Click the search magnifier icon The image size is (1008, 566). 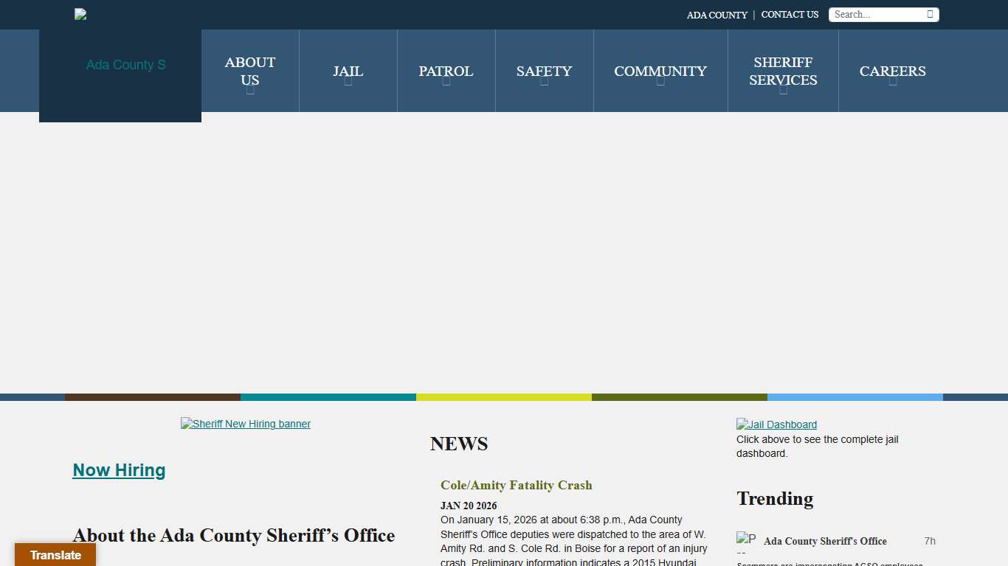coord(930,14)
